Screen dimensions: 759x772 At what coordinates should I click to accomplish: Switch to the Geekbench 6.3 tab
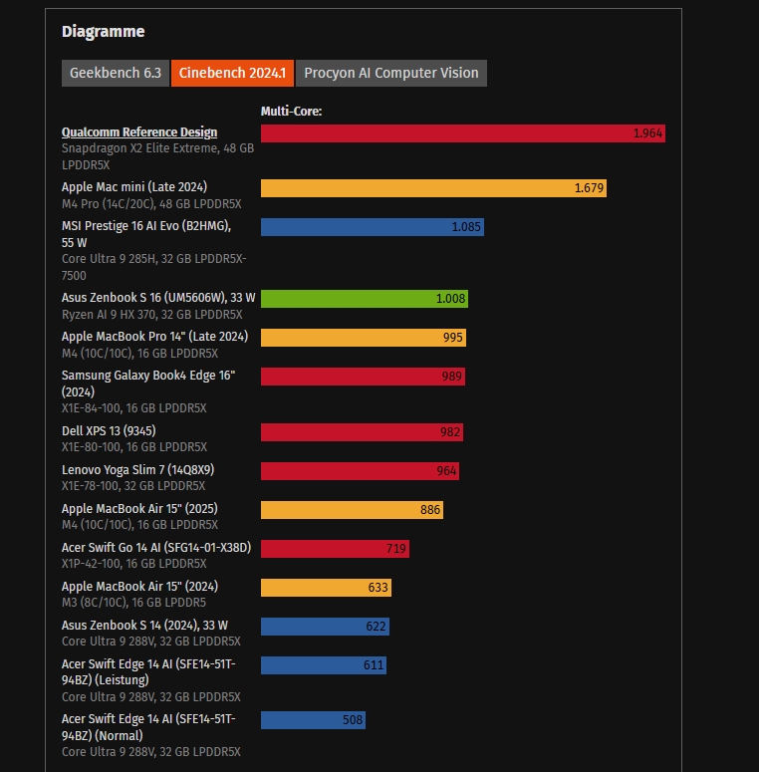[116, 73]
